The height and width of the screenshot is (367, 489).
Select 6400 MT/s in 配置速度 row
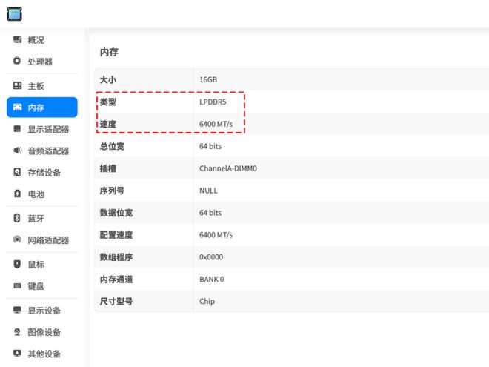[216, 235]
